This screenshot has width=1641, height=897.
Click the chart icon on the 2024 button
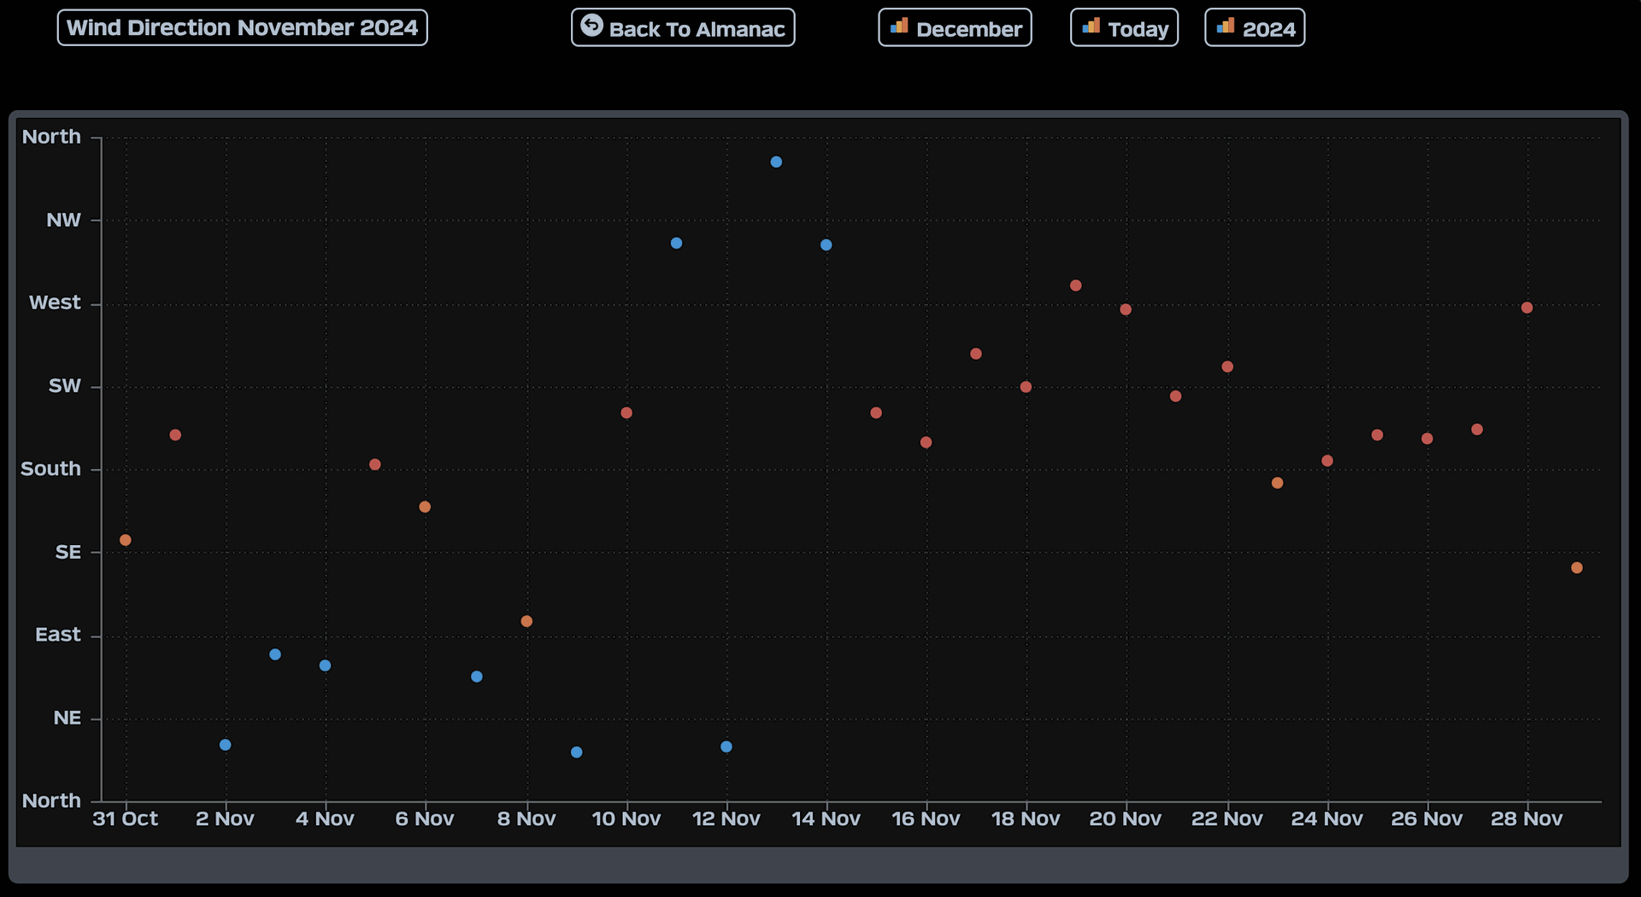[x=1226, y=26]
